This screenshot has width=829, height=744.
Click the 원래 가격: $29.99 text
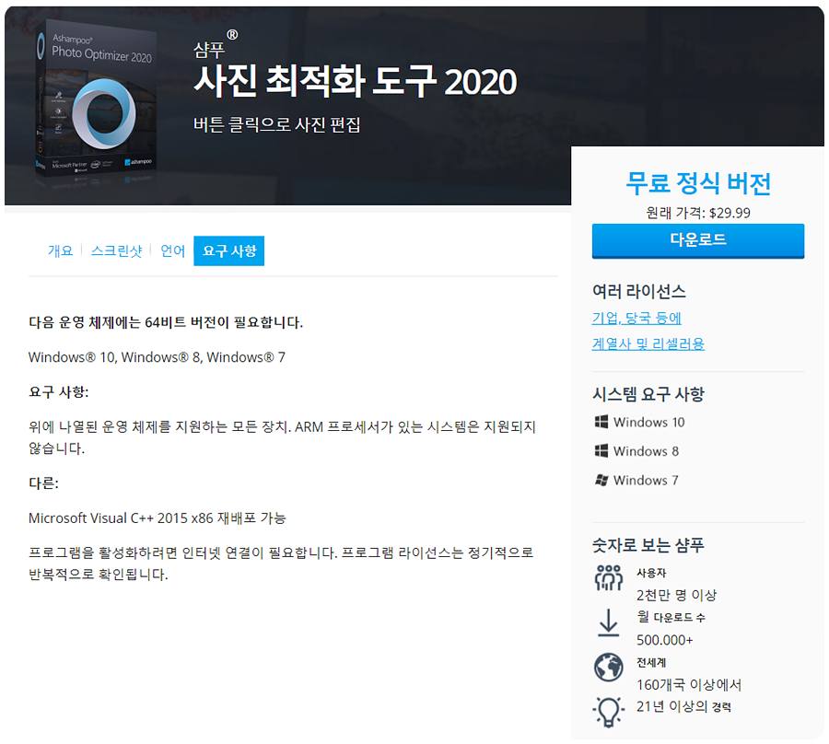[x=698, y=213]
